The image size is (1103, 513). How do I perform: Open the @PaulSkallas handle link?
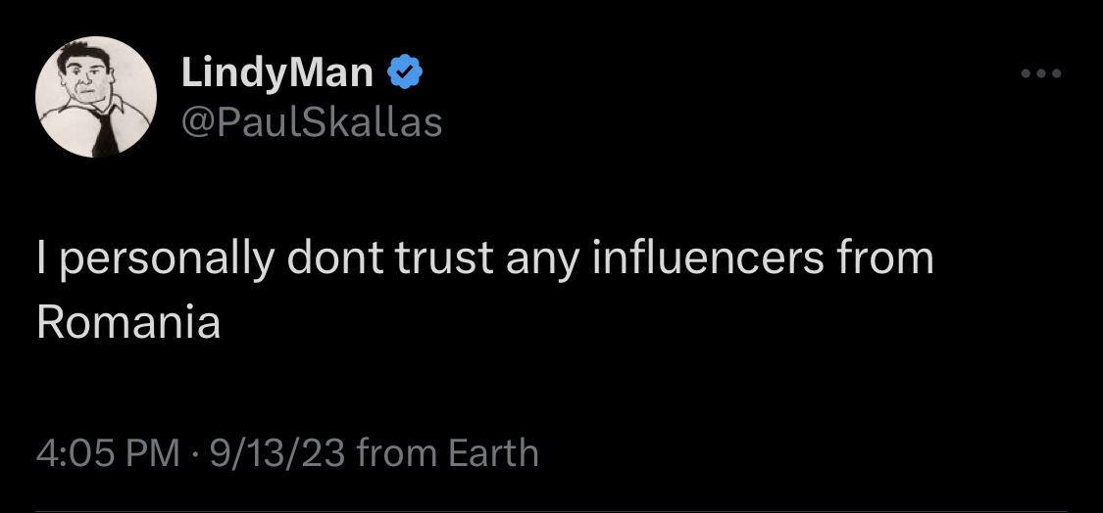(x=312, y=122)
